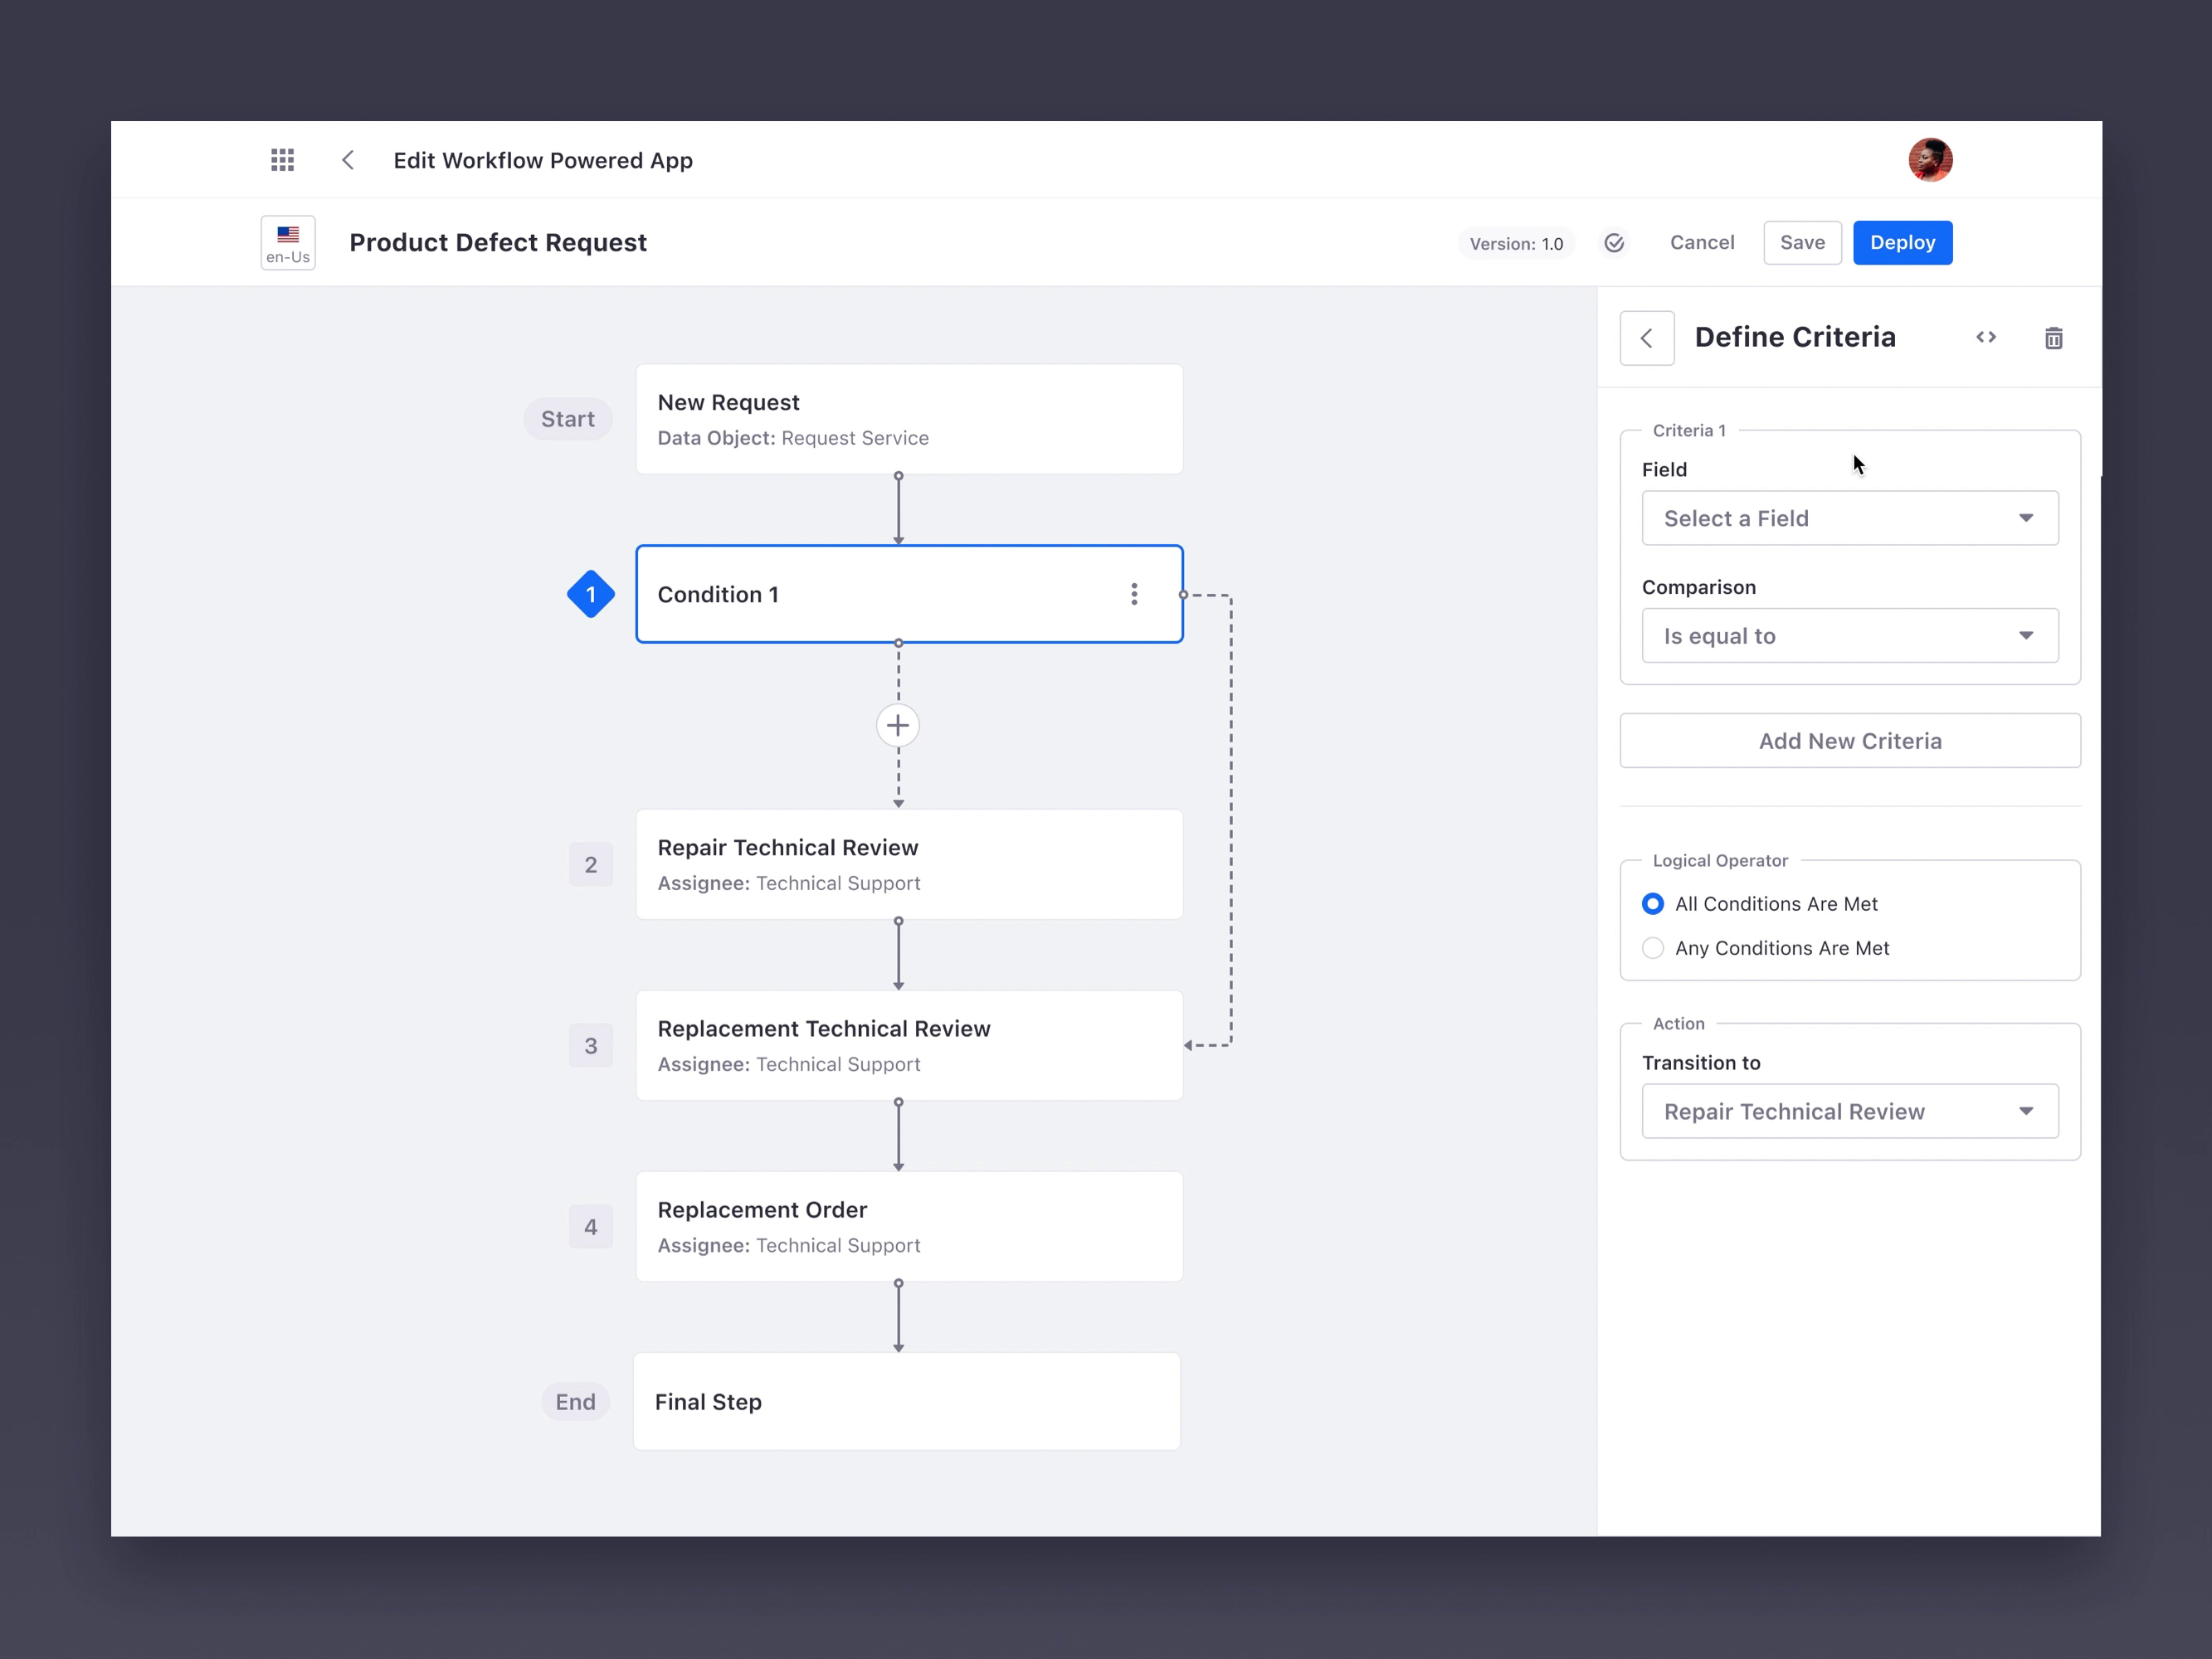Open the Is equal to comparison dropdown
Image resolution: width=2212 pixels, height=1659 pixels.
[x=1850, y=636]
